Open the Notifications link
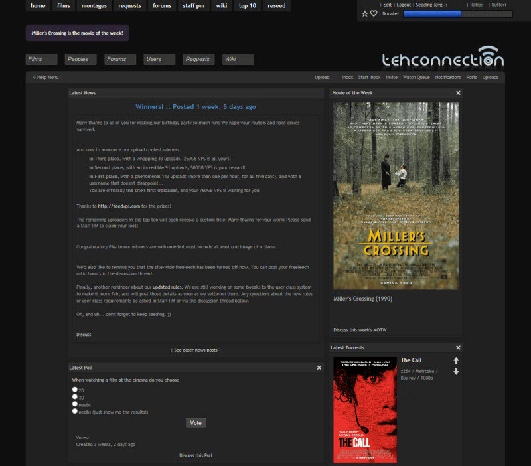This screenshot has height=466, width=531. [448, 77]
